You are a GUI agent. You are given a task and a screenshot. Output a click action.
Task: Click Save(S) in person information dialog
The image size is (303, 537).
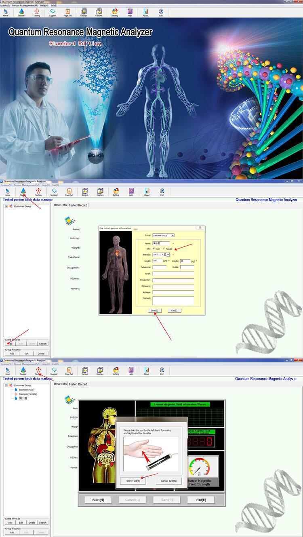(155, 310)
